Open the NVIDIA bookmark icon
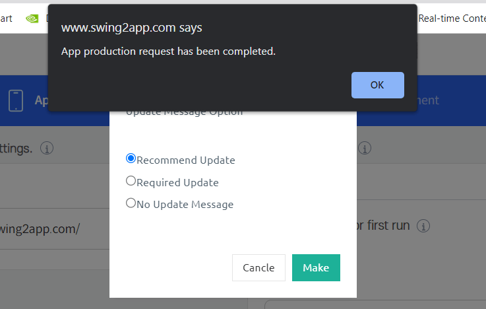This screenshot has height=309, width=486. click(x=32, y=18)
